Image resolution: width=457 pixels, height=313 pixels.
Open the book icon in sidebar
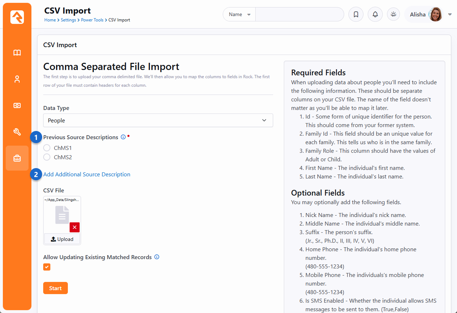click(x=17, y=53)
